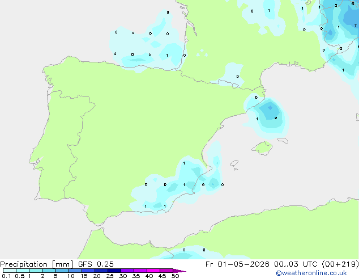Click the '00..03 UTC' time range text
Image resolution: width=359 pixels, height=278 pixels.
(x=296, y=264)
